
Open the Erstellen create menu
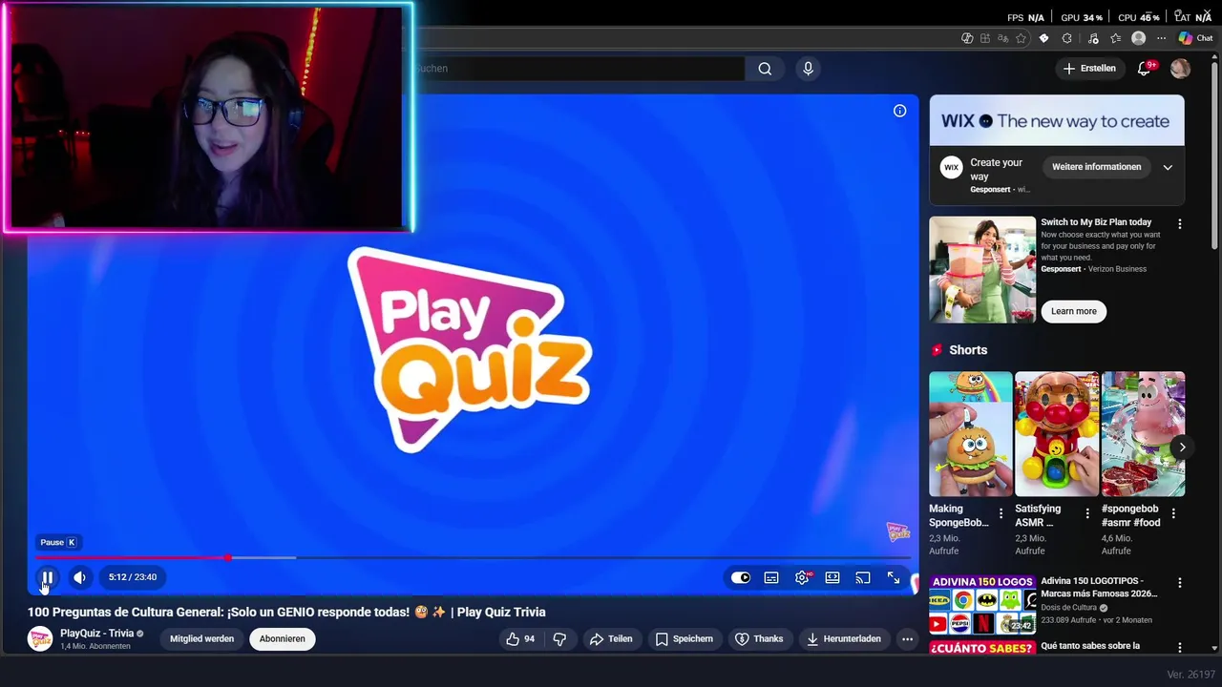click(x=1089, y=69)
